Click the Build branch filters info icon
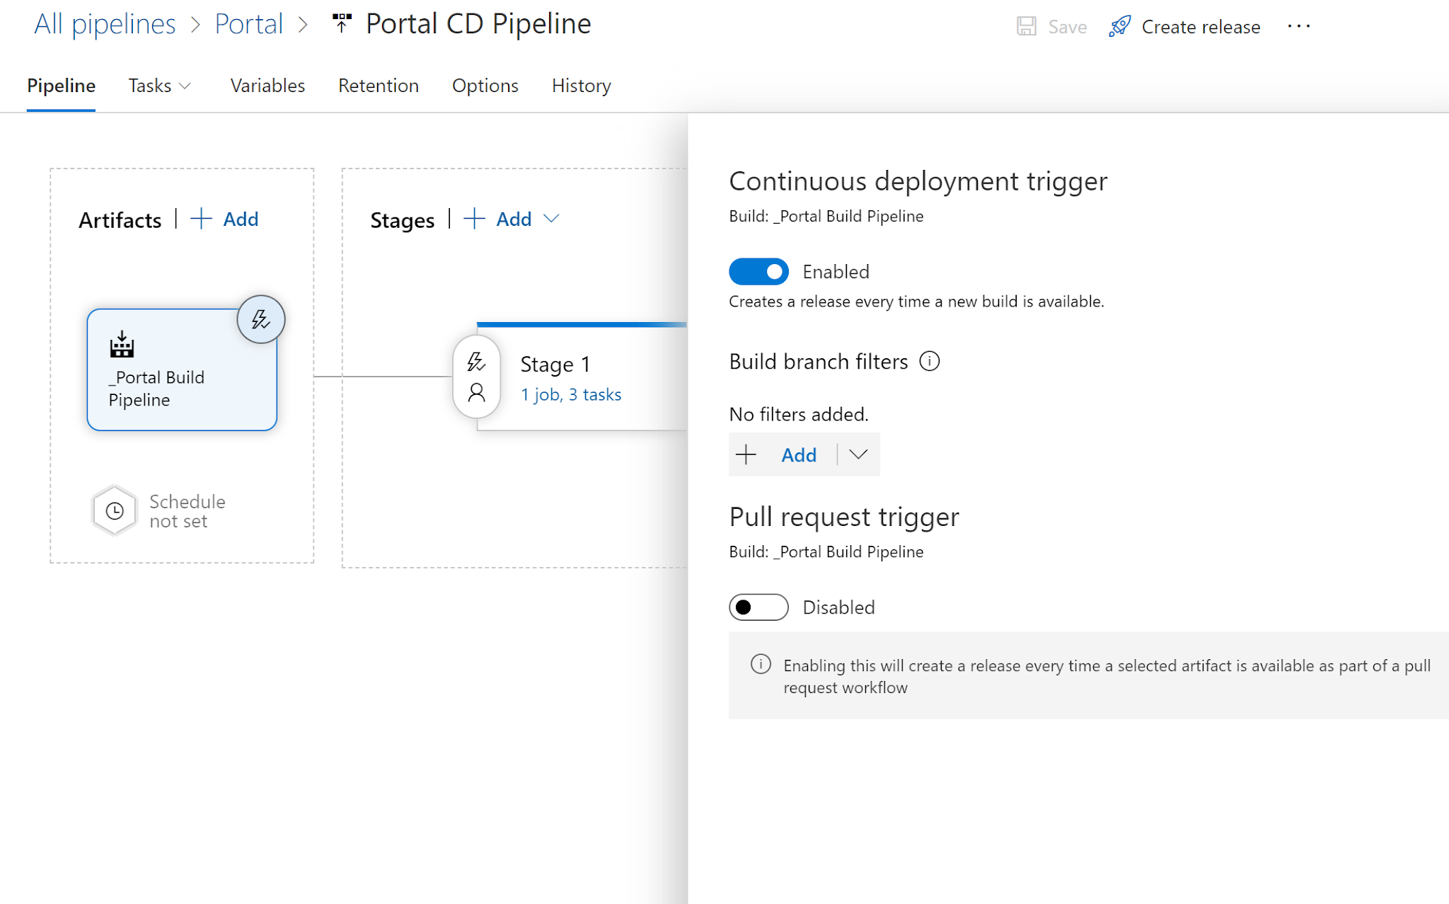 [930, 361]
